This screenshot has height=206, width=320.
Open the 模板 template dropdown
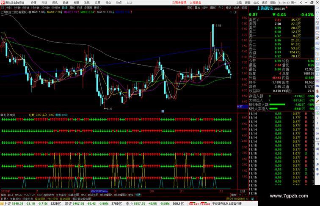tap(234, 195)
